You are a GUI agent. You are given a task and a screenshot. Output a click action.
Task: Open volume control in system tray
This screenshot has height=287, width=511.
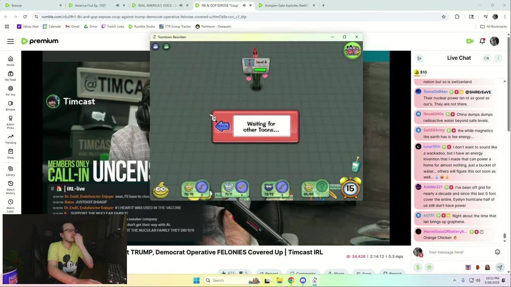(478, 281)
